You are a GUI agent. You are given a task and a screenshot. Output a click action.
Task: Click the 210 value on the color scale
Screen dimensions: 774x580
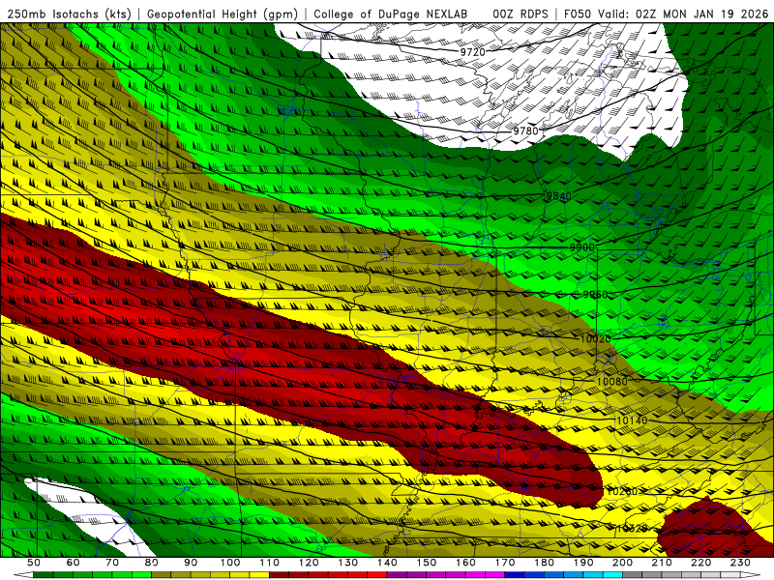click(662, 563)
